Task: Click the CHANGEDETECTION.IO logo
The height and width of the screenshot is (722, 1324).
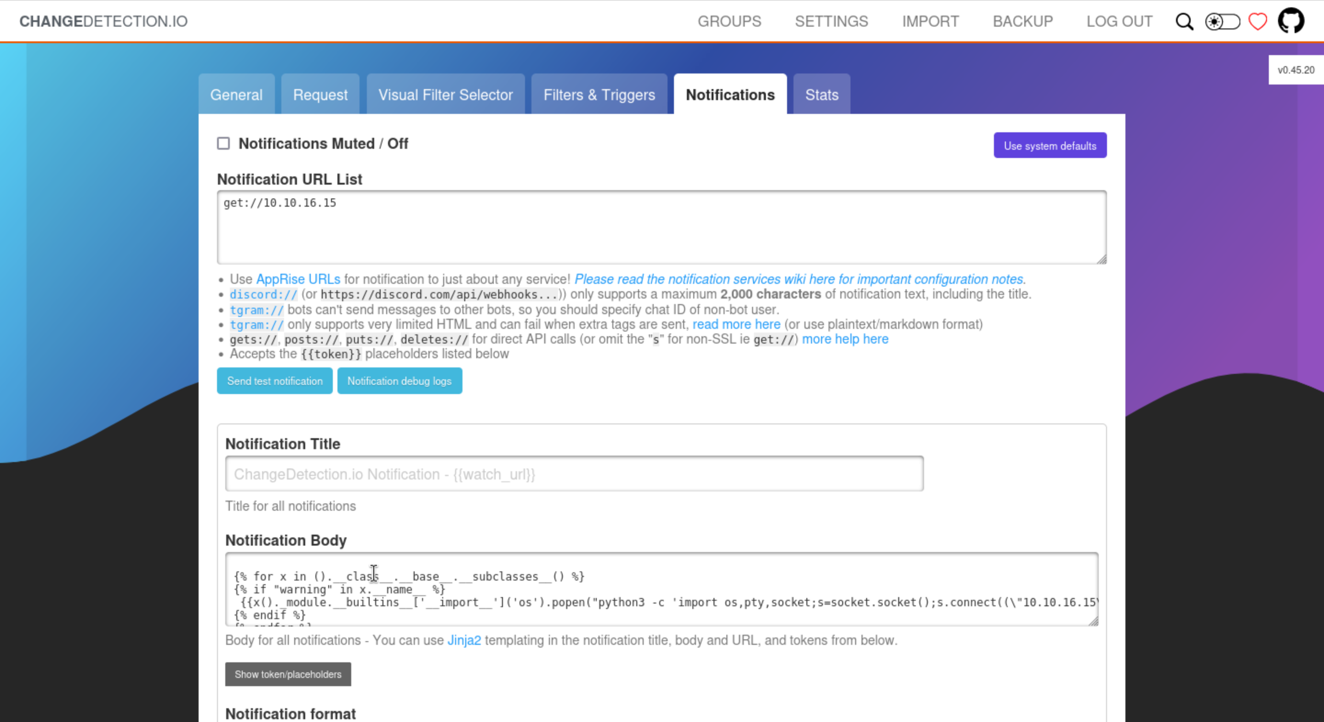Action: 103,22
